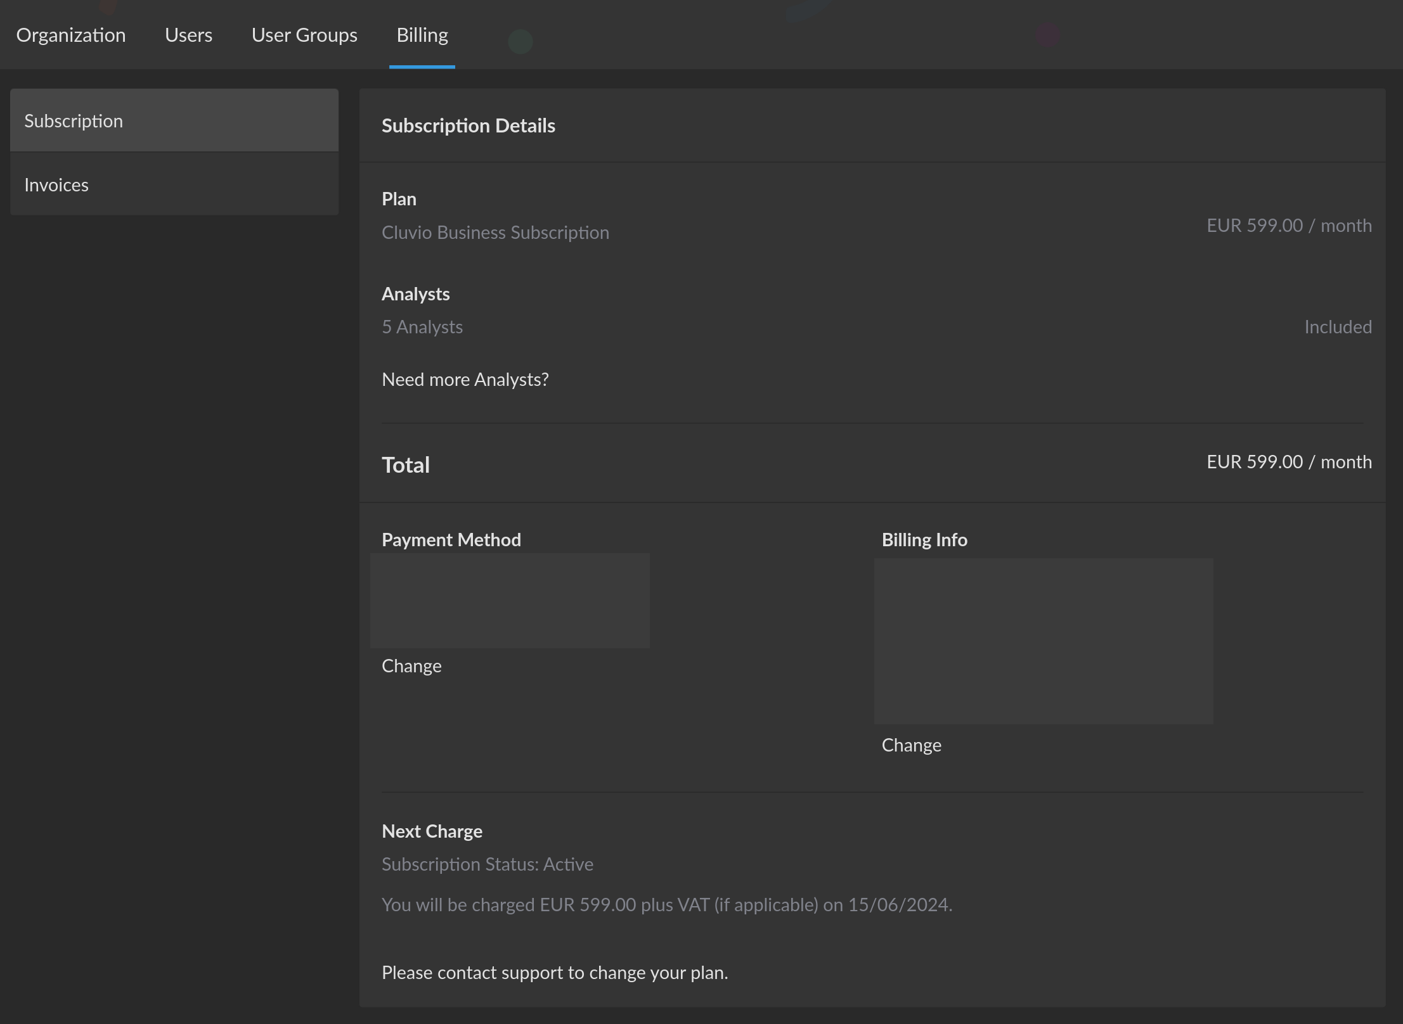Select the Cluvio Business Subscription plan text

495,233
